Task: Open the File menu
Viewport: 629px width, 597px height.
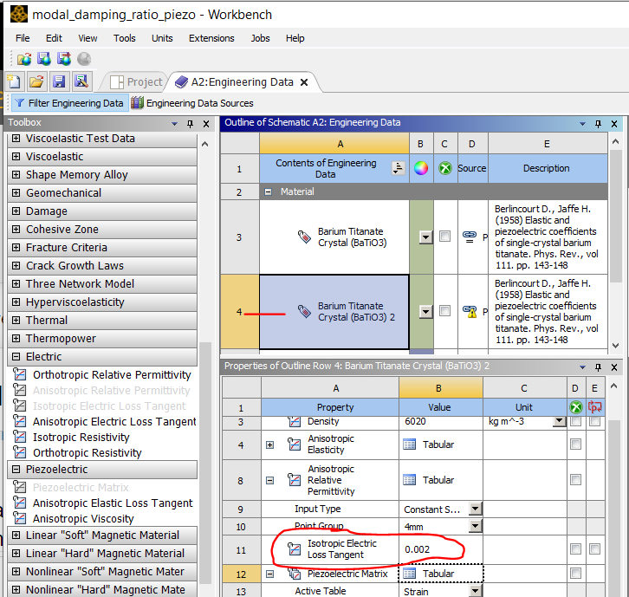Action: click(x=23, y=38)
